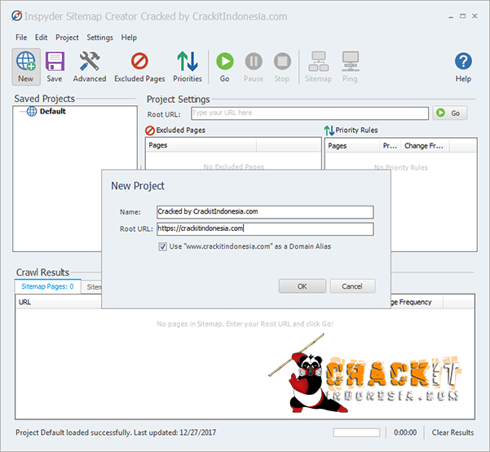Open the Settings menu
The width and height of the screenshot is (490, 452).
click(x=99, y=38)
